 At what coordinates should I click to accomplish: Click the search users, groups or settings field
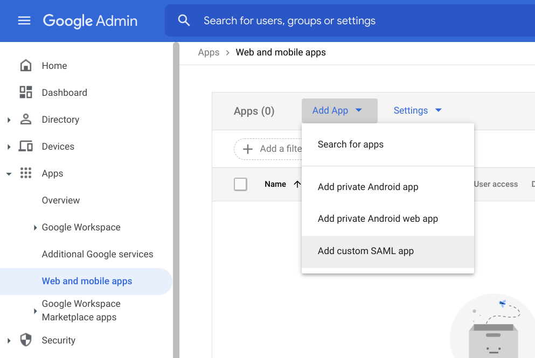[350, 20]
